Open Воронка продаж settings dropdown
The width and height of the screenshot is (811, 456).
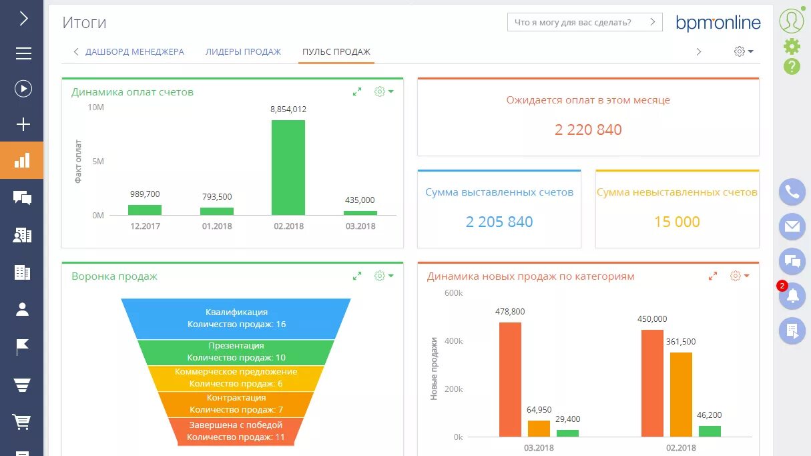coord(384,276)
